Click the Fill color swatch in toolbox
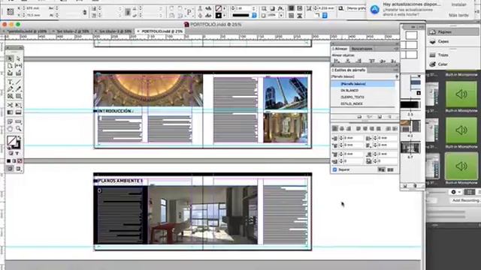The height and width of the screenshot is (270, 481). click(11, 141)
